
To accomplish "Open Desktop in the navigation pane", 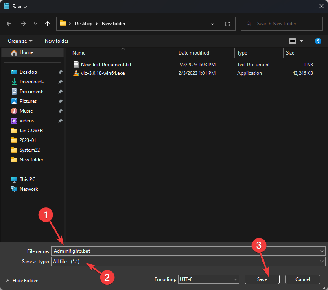I will (x=28, y=72).
